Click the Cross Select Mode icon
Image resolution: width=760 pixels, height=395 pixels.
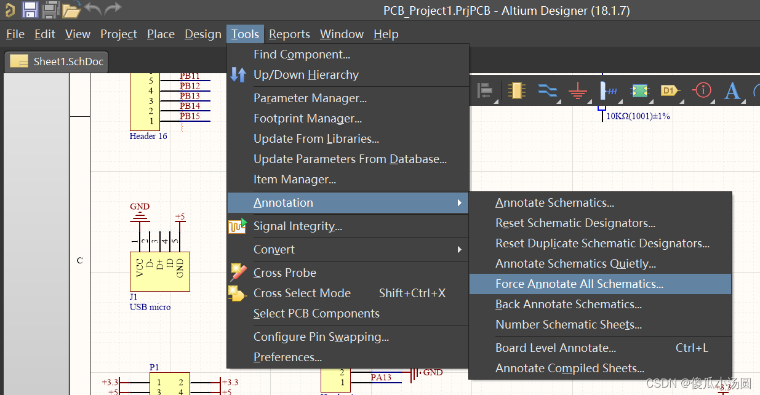(238, 293)
